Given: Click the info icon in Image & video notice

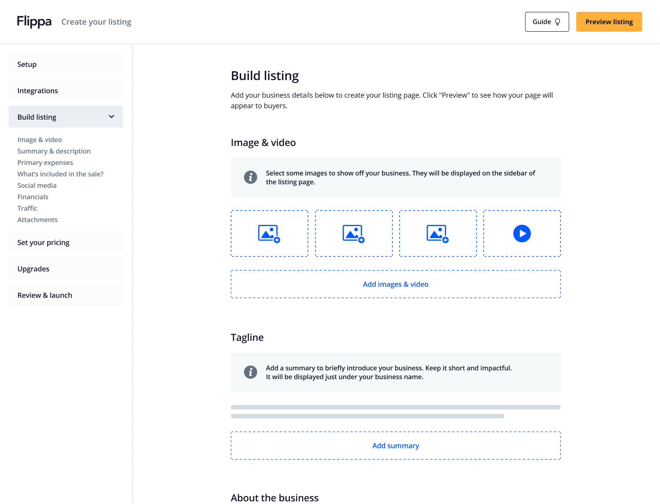Looking at the screenshot, I should tap(250, 177).
